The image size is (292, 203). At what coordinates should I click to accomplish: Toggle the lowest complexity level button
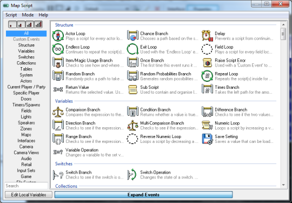[x=12, y=24]
